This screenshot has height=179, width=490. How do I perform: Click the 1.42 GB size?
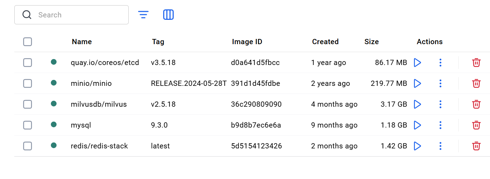(x=394, y=146)
